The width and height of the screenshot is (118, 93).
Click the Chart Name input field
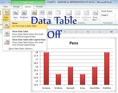(108, 15)
